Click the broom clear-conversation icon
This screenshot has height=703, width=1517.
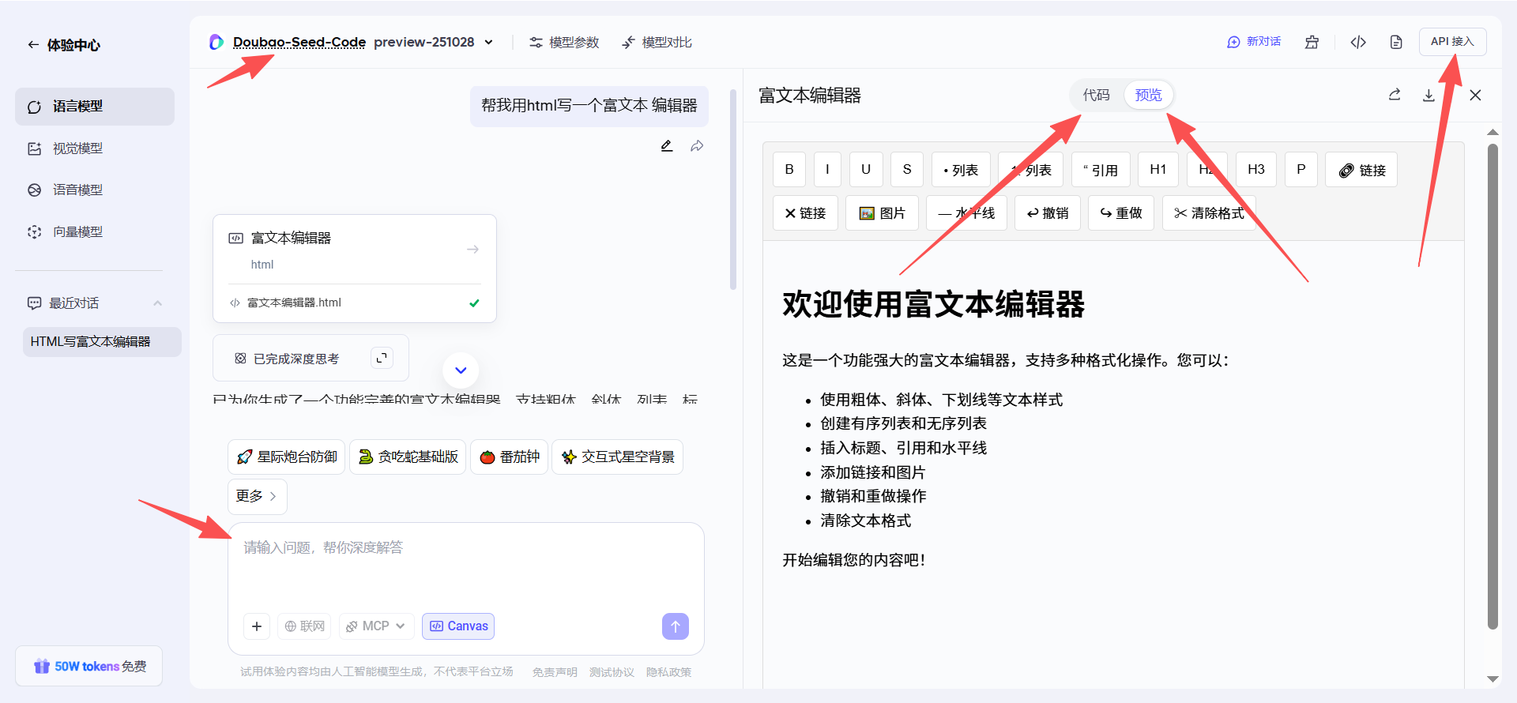(1312, 42)
